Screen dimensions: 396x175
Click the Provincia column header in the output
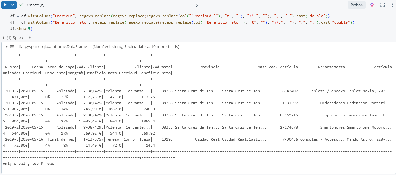[209, 67]
